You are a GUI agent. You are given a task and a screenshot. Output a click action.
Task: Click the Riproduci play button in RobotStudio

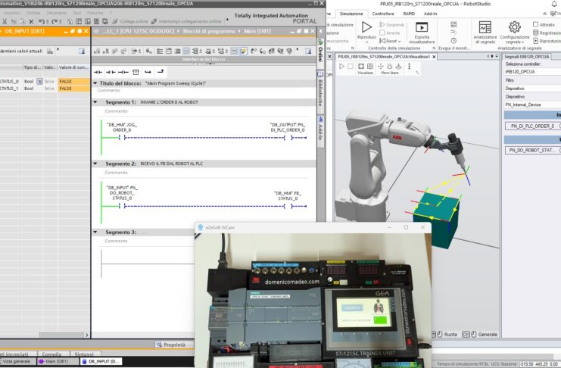366,27
